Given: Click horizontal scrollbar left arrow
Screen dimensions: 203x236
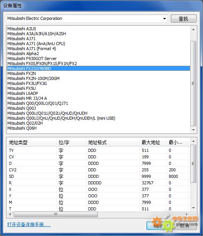Looking at the screenshot, I should 10,214.
